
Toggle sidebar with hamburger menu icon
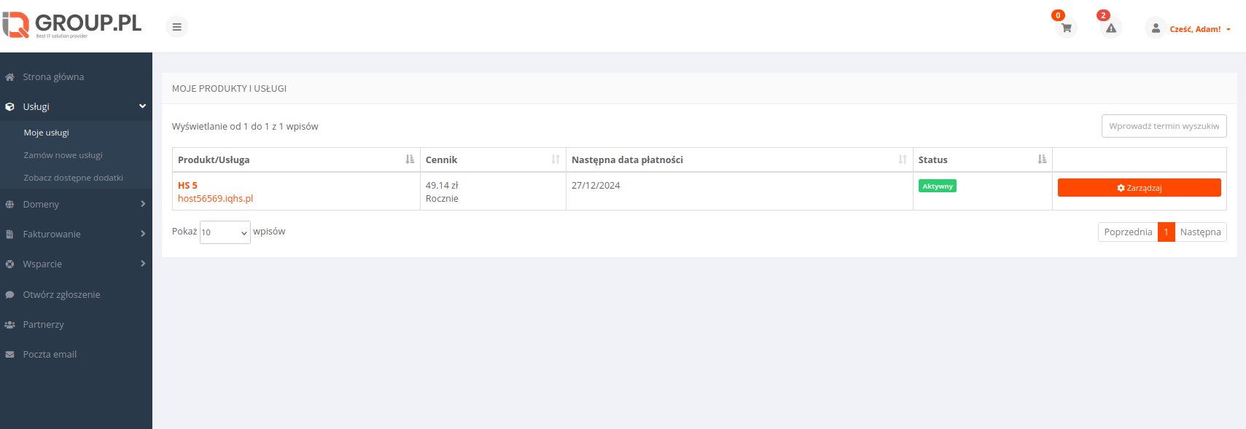(176, 27)
